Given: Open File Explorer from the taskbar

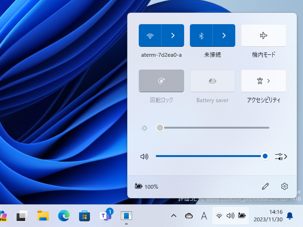Looking at the screenshot, I should pos(43,216).
